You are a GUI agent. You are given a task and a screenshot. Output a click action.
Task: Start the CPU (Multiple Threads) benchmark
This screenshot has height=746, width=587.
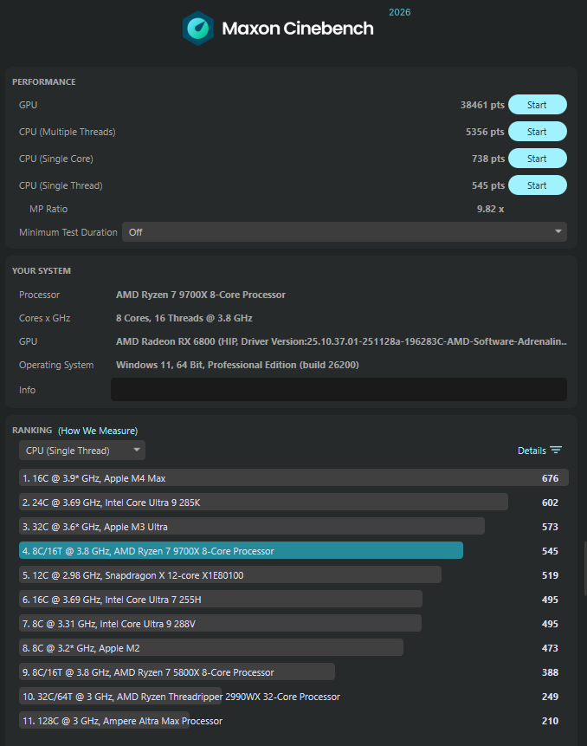537,132
